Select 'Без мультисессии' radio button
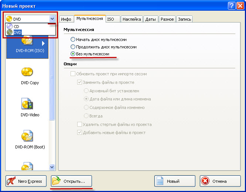Image resolution: width=246 pixels, height=192 pixels. point(73,54)
